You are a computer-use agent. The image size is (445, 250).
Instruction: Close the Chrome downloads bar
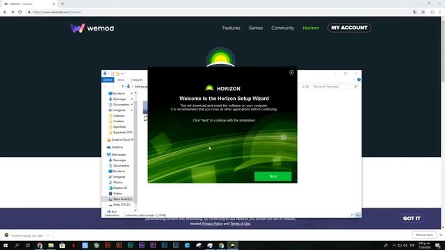pyautogui.click(x=441, y=235)
